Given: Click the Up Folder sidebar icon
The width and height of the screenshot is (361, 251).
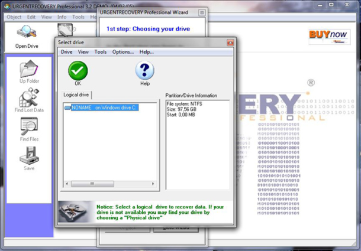Looking at the screenshot, I should [x=29, y=69].
